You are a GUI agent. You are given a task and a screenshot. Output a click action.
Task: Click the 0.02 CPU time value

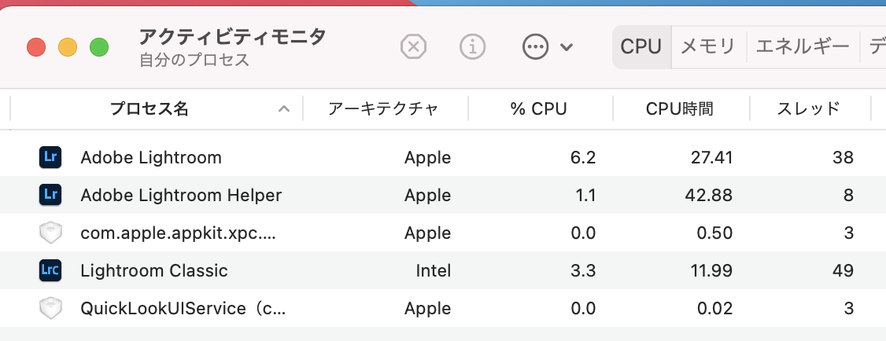point(716,309)
